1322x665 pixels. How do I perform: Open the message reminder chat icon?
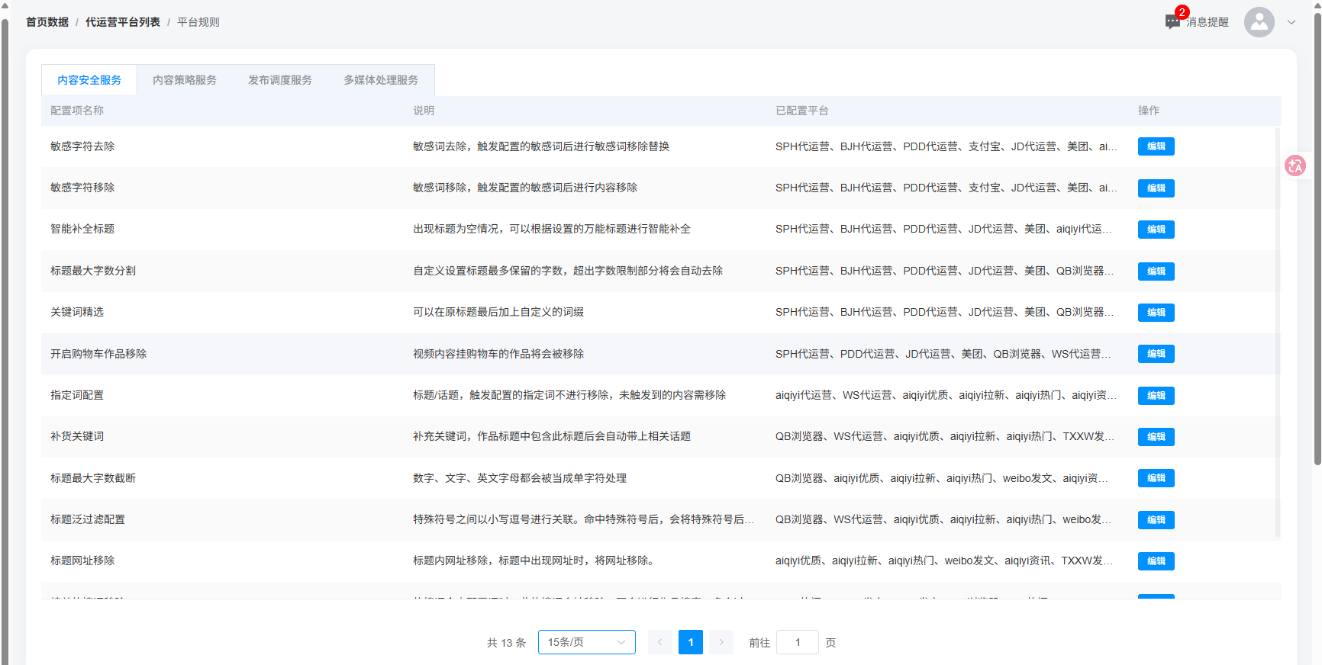click(x=1173, y=22)
